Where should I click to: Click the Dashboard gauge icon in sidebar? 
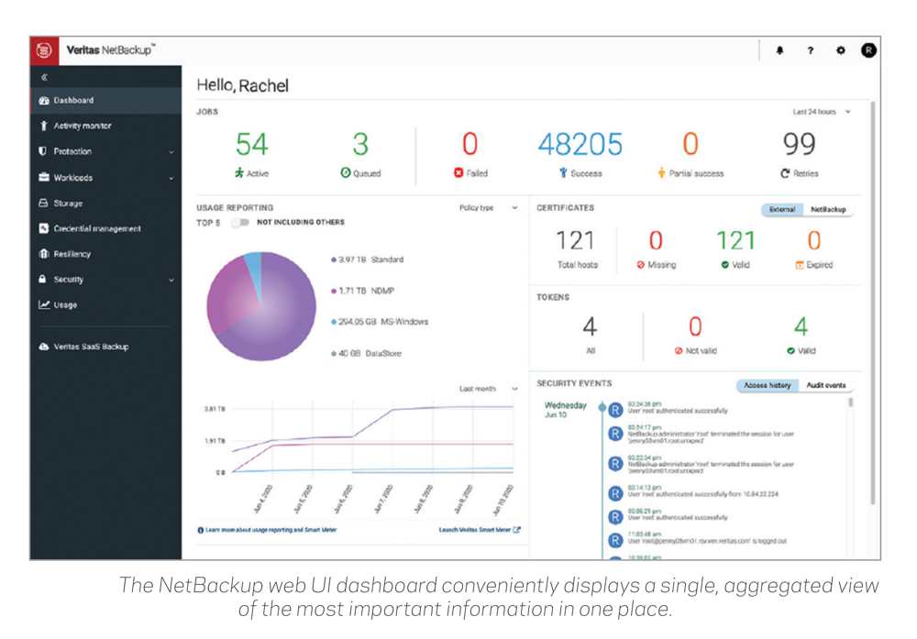tap(44, 100)
